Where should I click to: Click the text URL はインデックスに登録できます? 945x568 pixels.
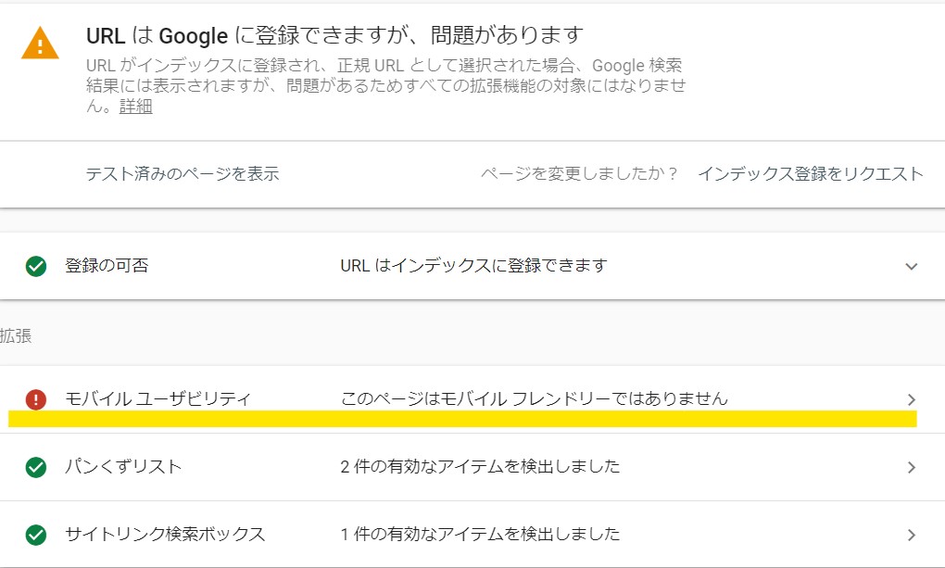[x=473, y=265]
